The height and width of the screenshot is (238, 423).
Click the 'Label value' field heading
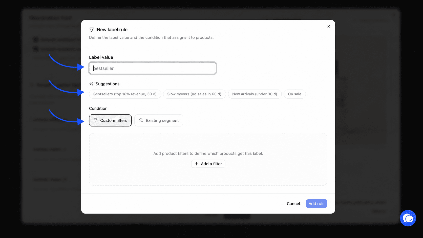point(101,57)
